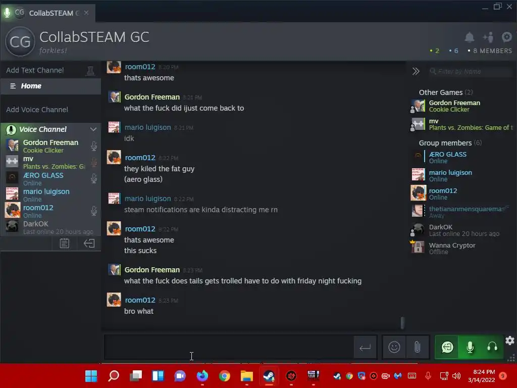
Task: Collapse the member list with double-arrow icon
Action: click(416, 71)
